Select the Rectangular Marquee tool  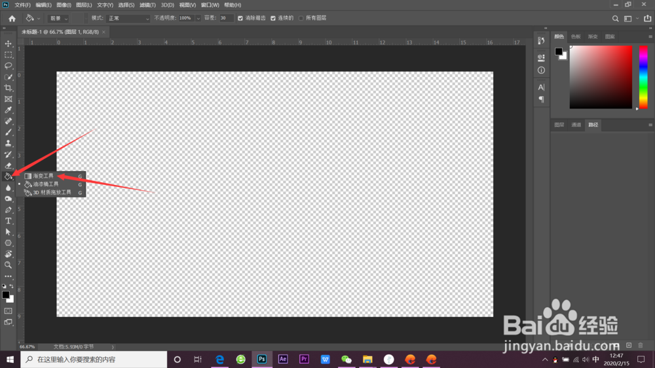(8, 55)
